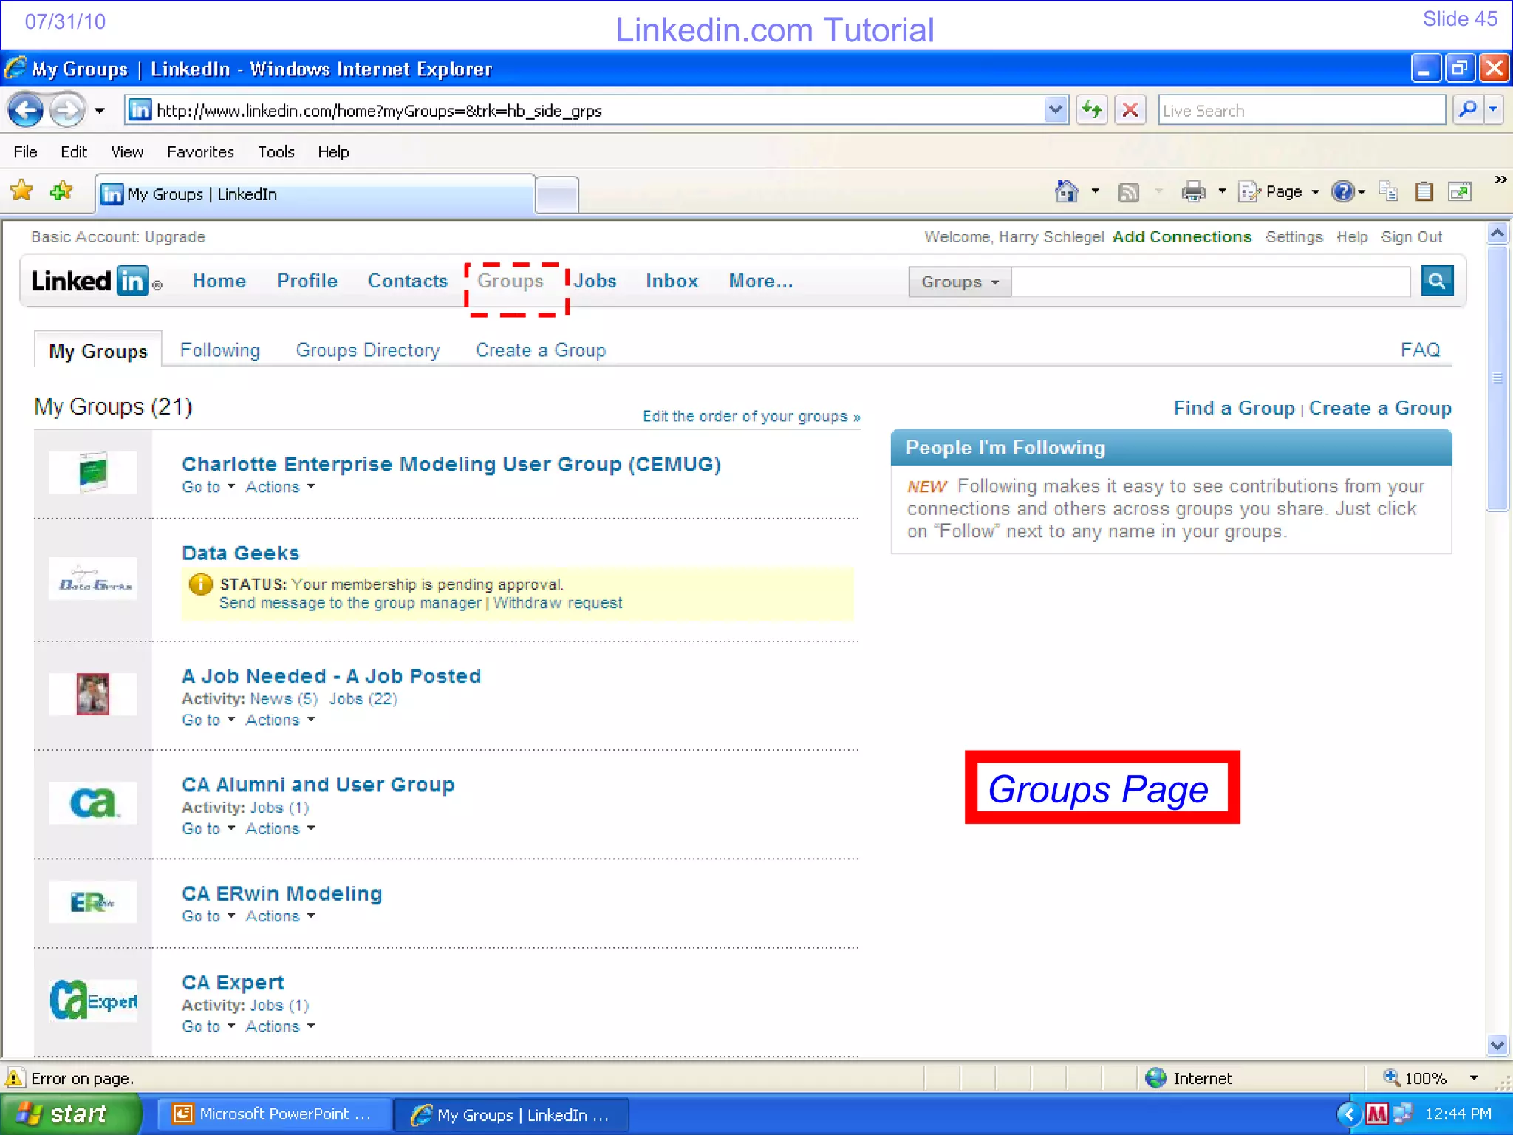Switch to the Groups Directory tab
Image resolution: width=1513 pixels, height=1135 pixels.
[367, 350]
